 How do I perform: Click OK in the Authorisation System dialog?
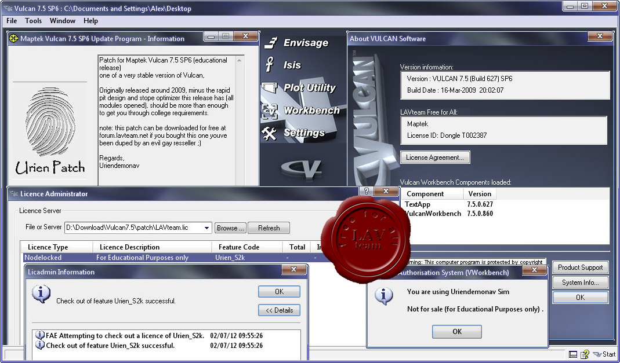click(x=456, y=332)
